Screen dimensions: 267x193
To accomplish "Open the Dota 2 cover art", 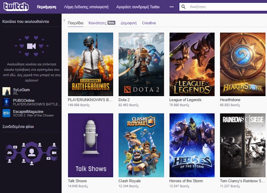I will click(x=141, y=64).
